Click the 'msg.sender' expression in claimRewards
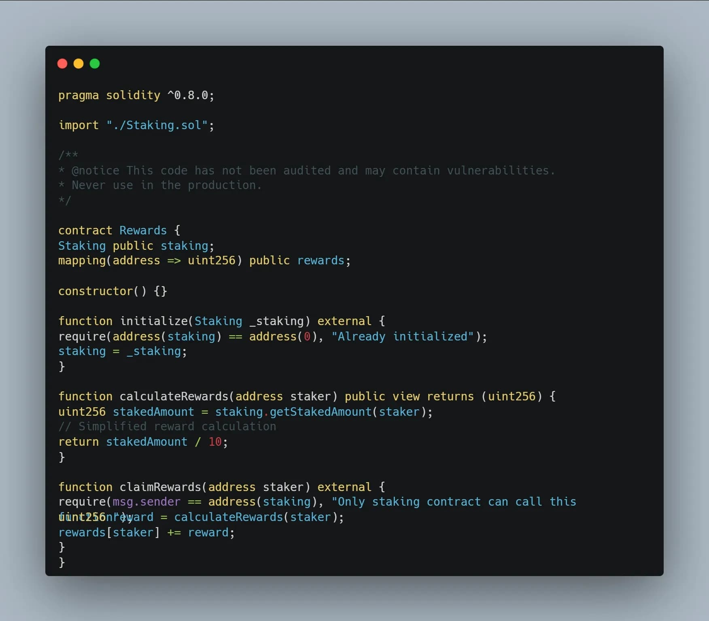Screen dimensions: 709x621 coord(146,502)
